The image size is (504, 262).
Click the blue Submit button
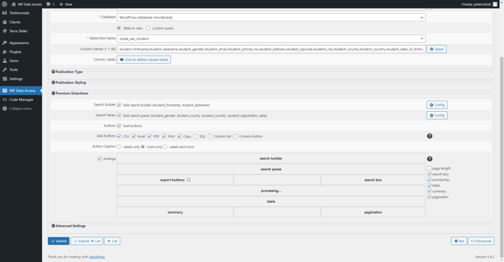click(58, 241)
